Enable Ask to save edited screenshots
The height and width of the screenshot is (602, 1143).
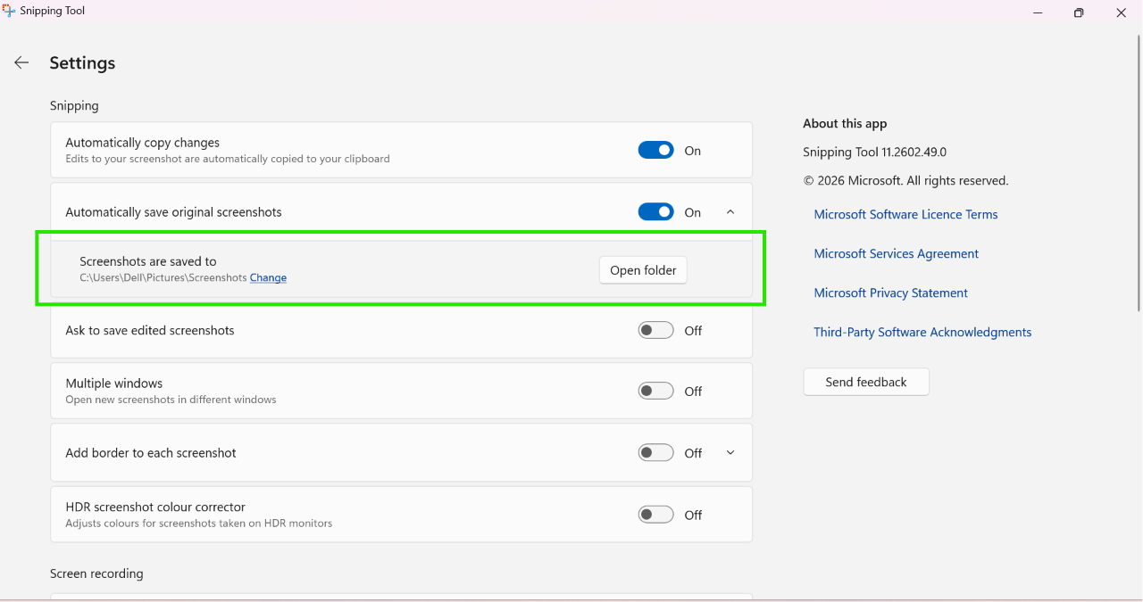click(655, 330)
